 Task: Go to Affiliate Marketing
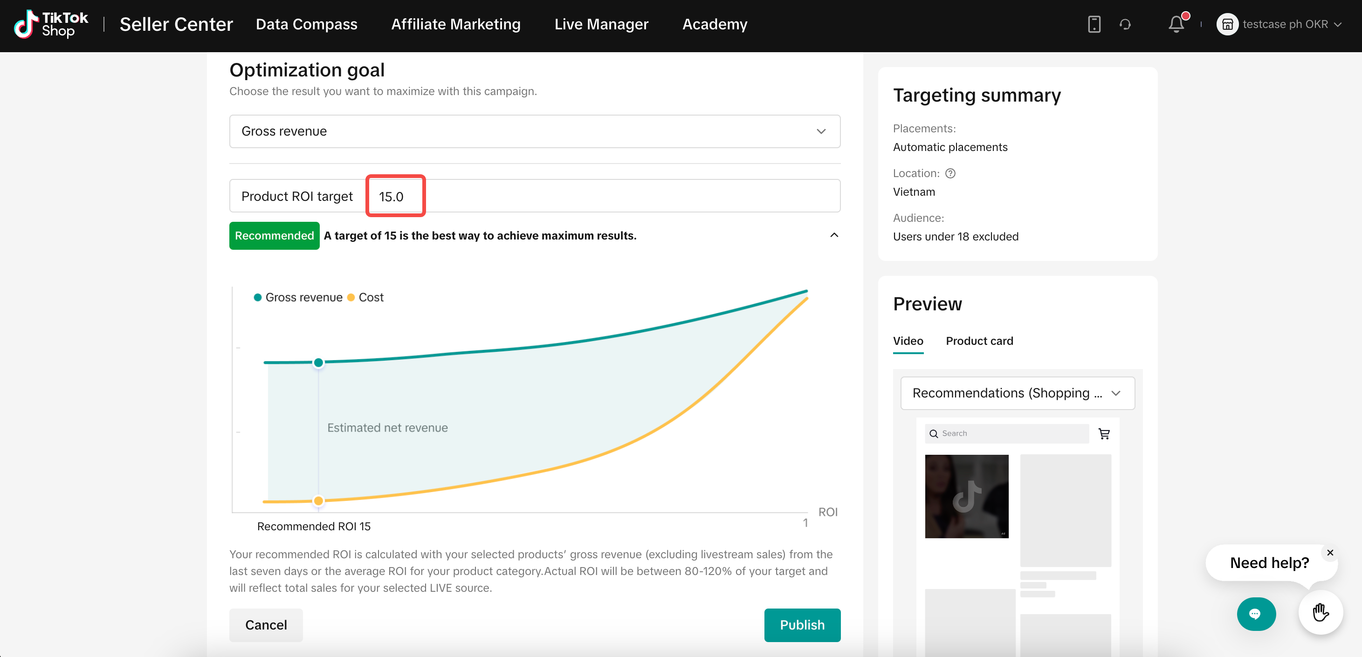tap(455, 24)
